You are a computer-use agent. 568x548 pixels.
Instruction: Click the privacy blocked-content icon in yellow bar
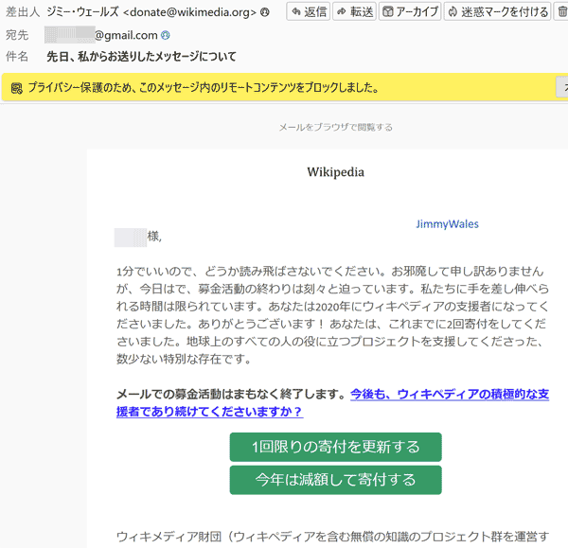[16, 89]
